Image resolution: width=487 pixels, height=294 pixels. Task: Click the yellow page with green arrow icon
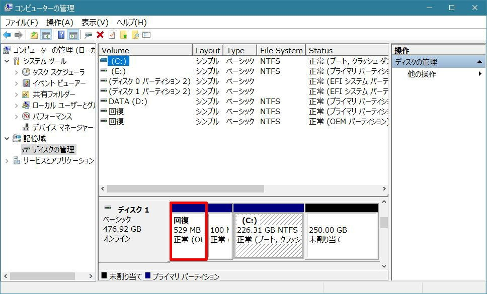124,35
